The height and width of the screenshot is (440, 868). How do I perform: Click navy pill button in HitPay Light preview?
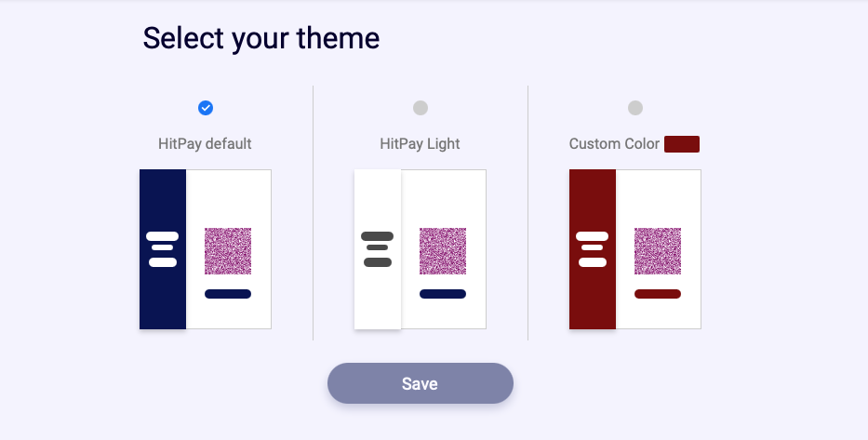443,294
